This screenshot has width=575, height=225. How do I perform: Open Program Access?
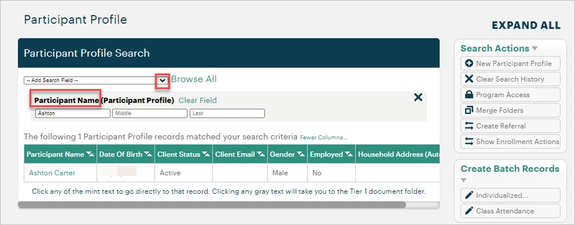[x=510, y=94]
